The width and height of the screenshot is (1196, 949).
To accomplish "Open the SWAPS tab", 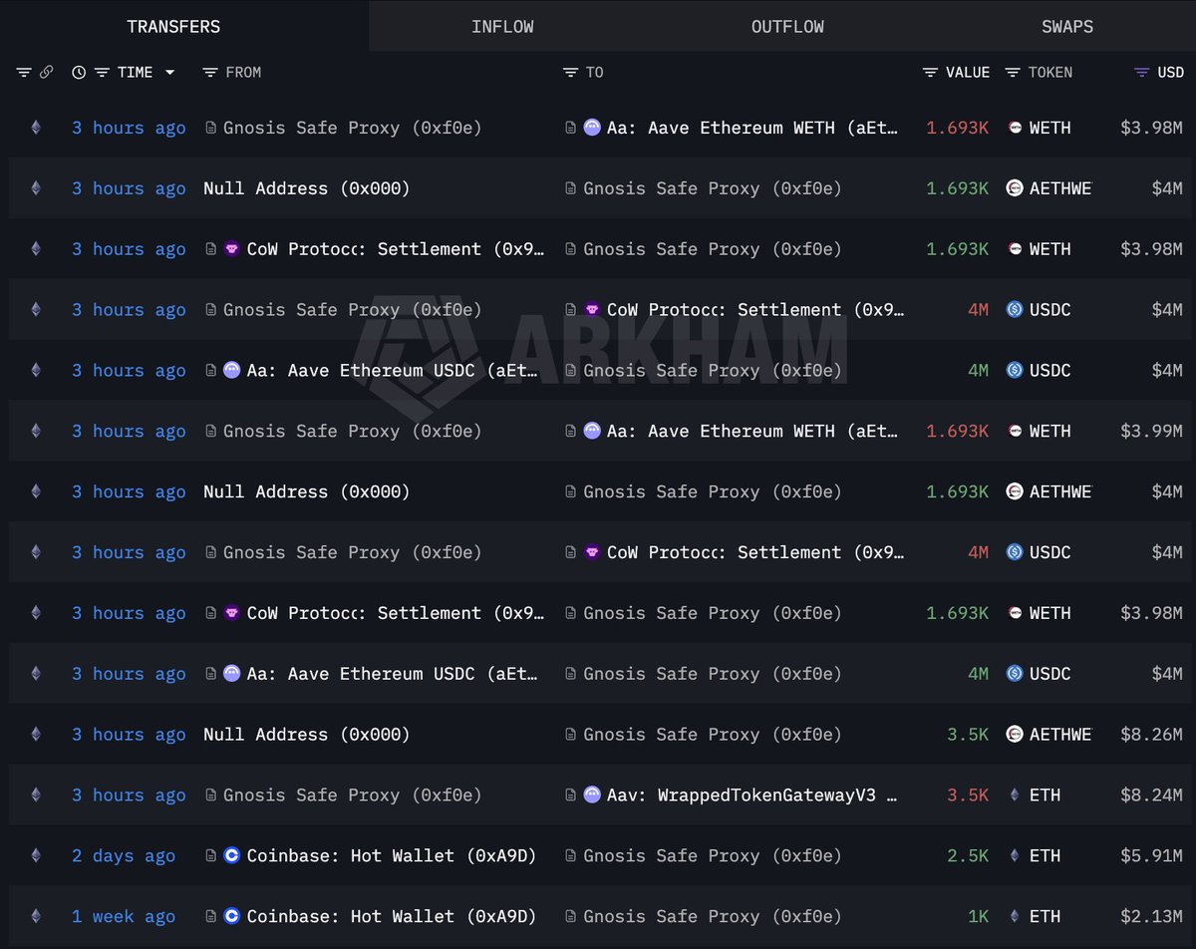I will pos(1066,27).
